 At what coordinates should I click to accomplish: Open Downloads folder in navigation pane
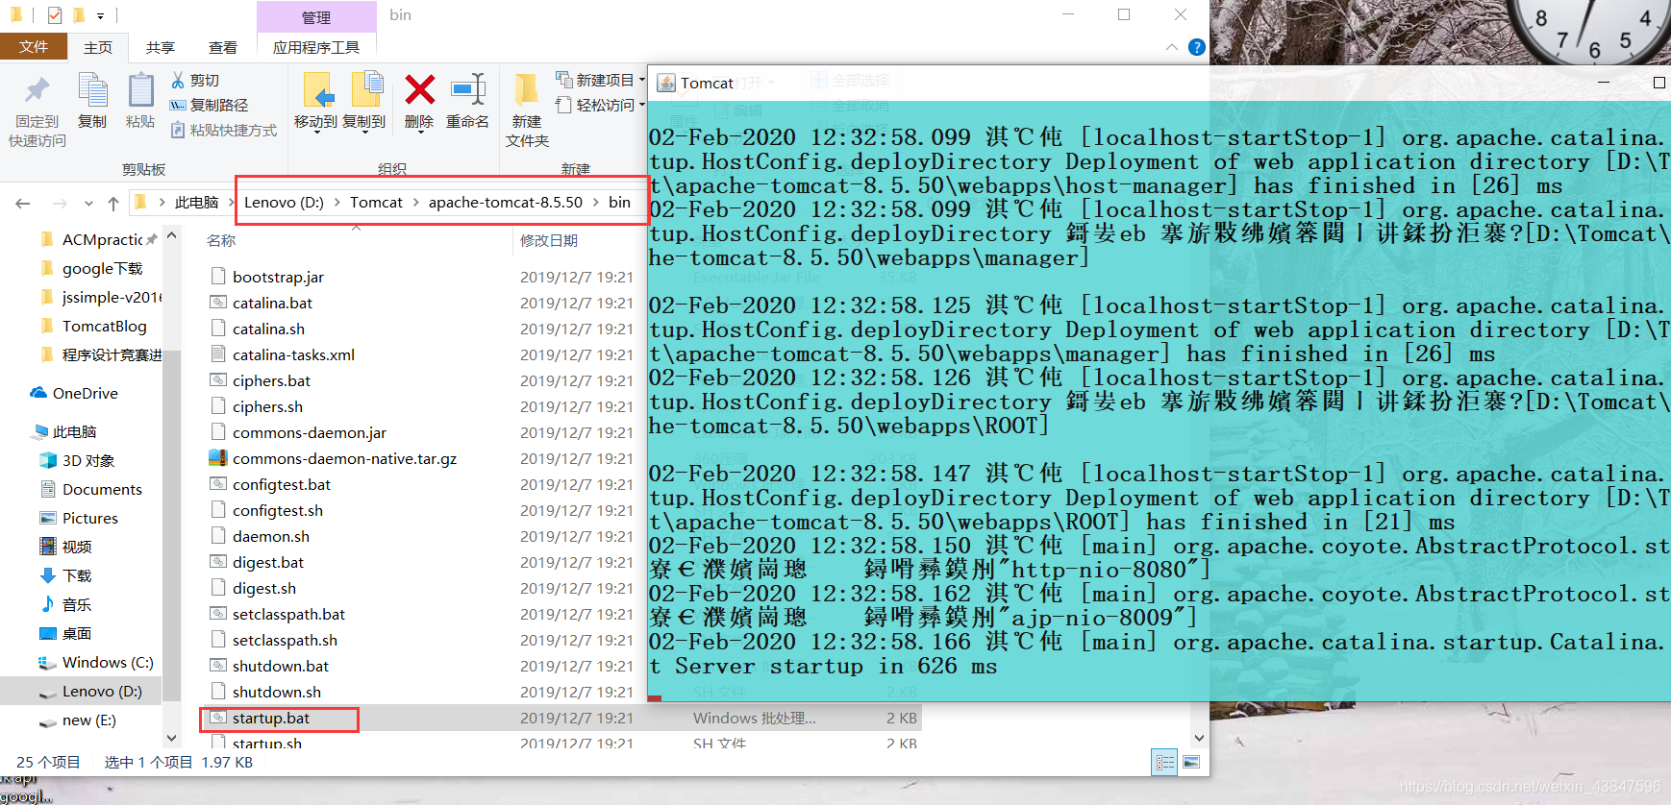pos(65,575)
